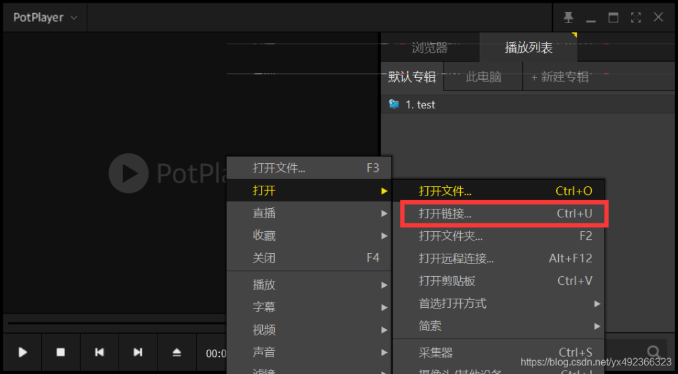Viewport: 678px width, 374px height.
Task: Enter fullscreen mode via the title bar icon
Action: tap(636, 17)
